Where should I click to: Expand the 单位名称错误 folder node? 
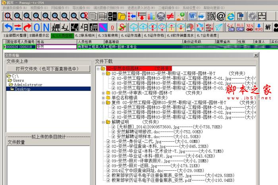pos(103,98)
